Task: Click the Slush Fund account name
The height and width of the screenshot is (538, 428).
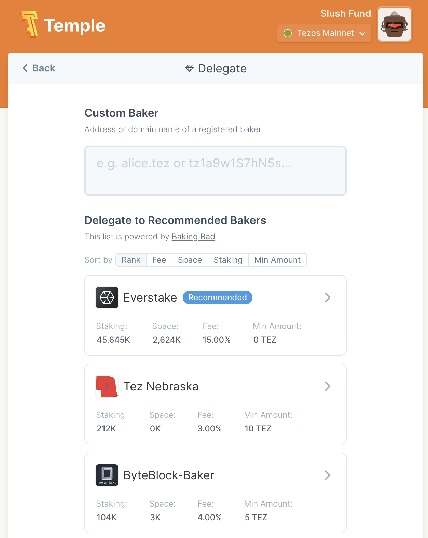Action: tap(346, 13)
